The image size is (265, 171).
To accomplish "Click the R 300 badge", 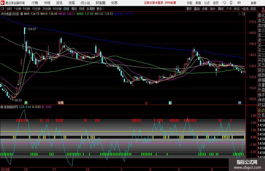I will 263,10.
